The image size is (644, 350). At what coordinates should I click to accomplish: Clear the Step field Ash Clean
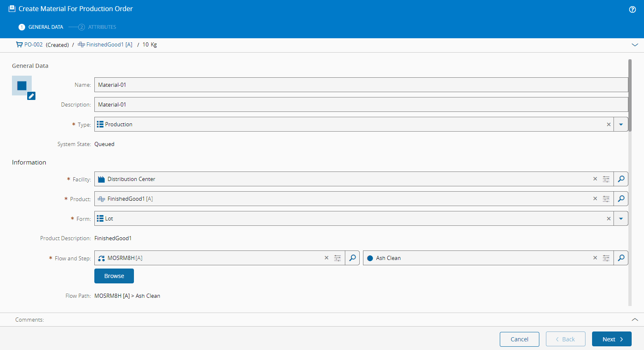[595, 258]
